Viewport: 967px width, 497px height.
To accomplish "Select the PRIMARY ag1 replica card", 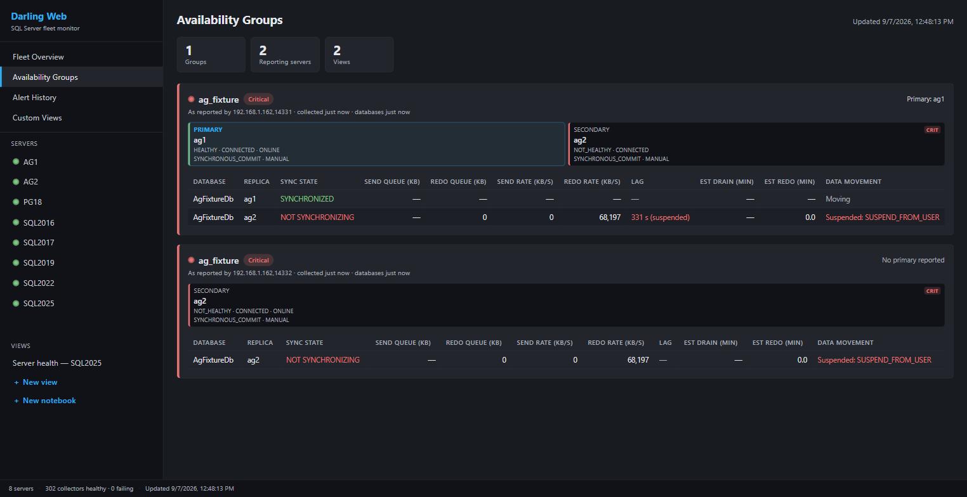I will tap(376, 144).
